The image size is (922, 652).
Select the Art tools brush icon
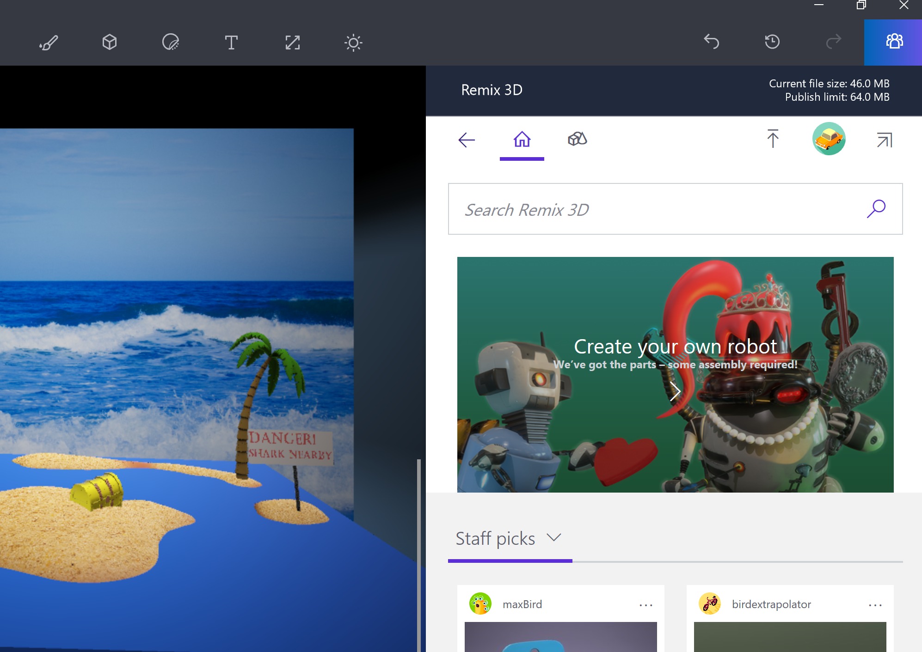click(49, 43)
